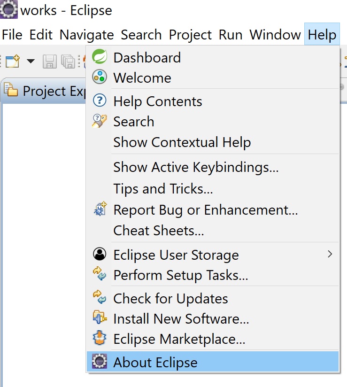
Task: Click the Eclipse window title icon
Action: coord(9,9)
